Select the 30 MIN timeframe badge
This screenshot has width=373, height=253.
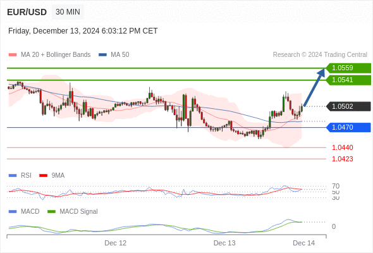click(x=68, y=12)
